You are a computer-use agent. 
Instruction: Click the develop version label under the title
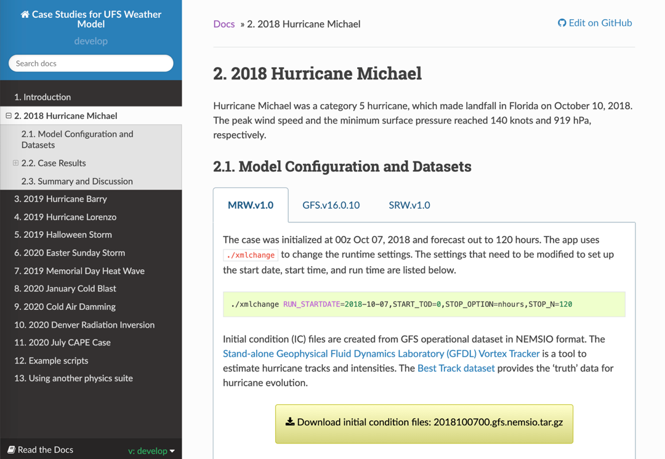coord(91,41)
